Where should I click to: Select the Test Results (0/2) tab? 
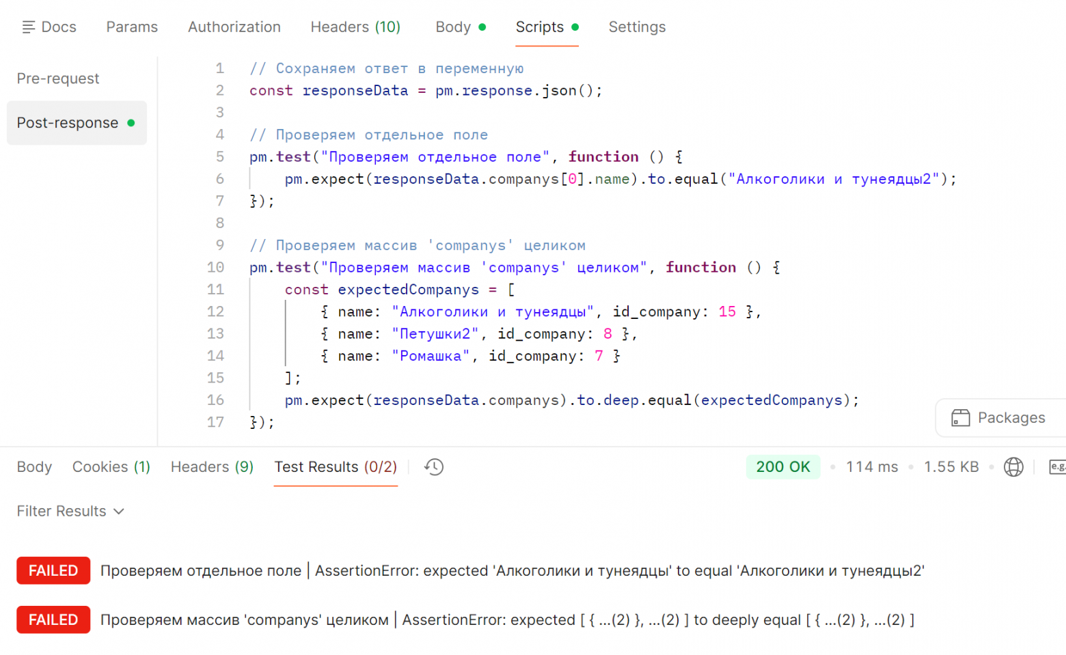point(336,467)
